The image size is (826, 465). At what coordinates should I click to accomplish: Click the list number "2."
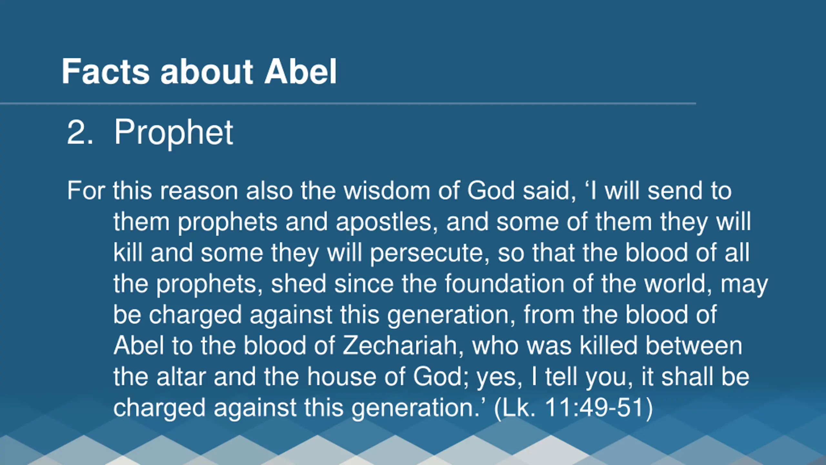80,132
